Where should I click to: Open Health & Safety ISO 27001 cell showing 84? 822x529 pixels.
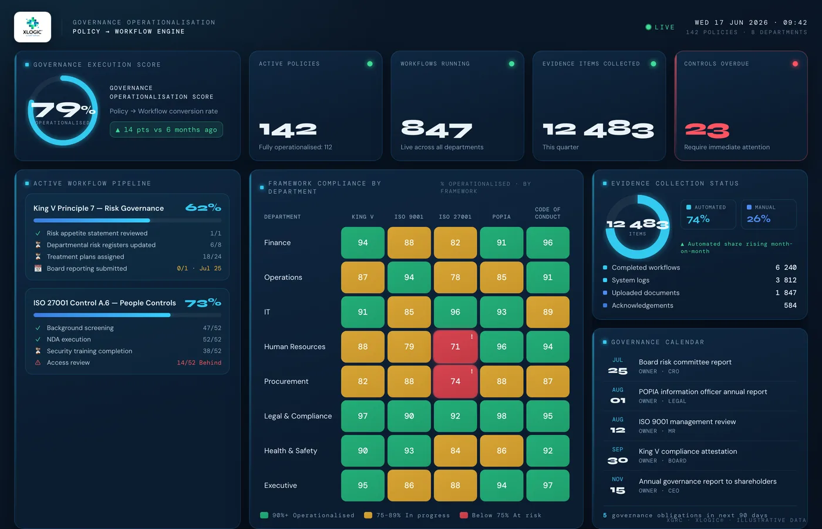tap(455, 451)
